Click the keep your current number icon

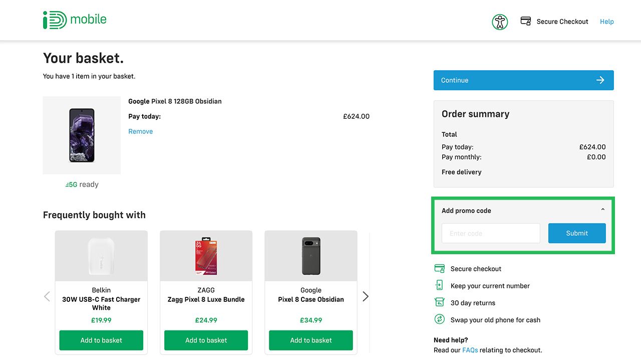click(439, 286)
